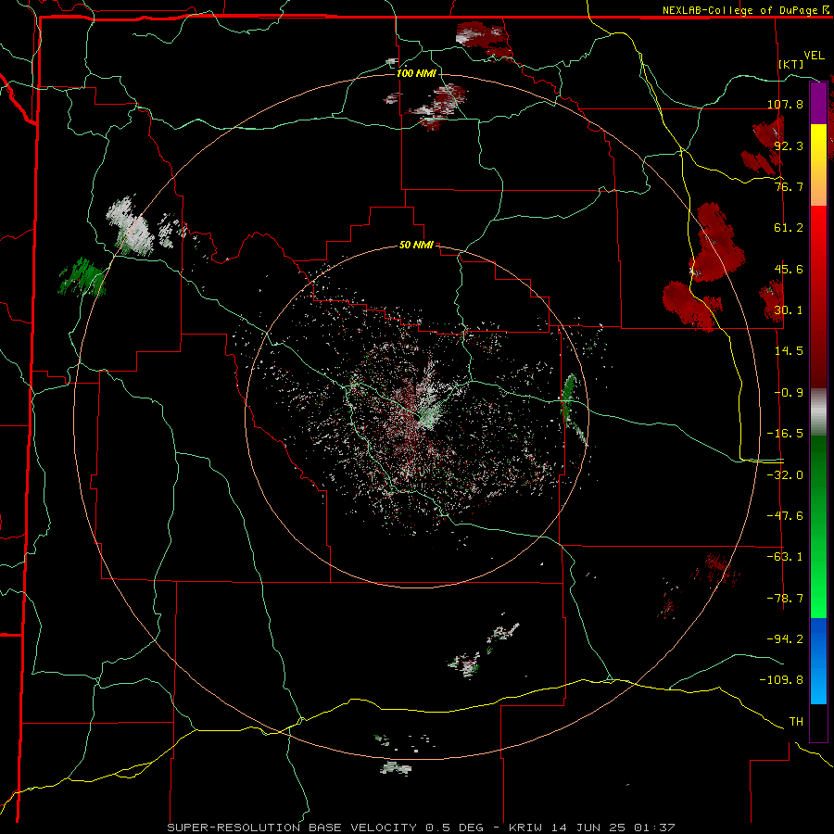Click the 30.1 value on velocity scale

point(789,310)
